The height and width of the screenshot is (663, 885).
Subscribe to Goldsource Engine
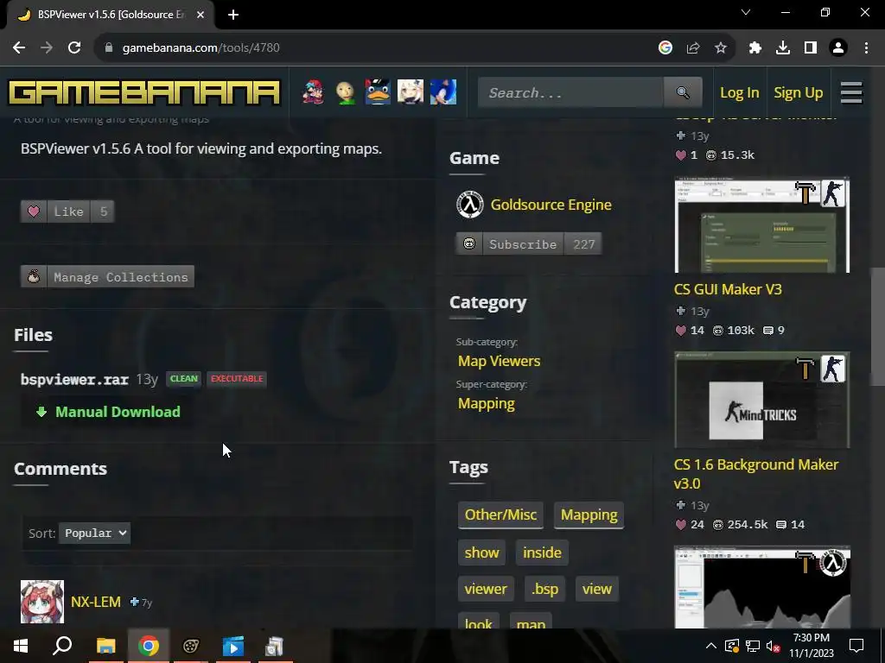pyautogui.click(x=529, y=244)
